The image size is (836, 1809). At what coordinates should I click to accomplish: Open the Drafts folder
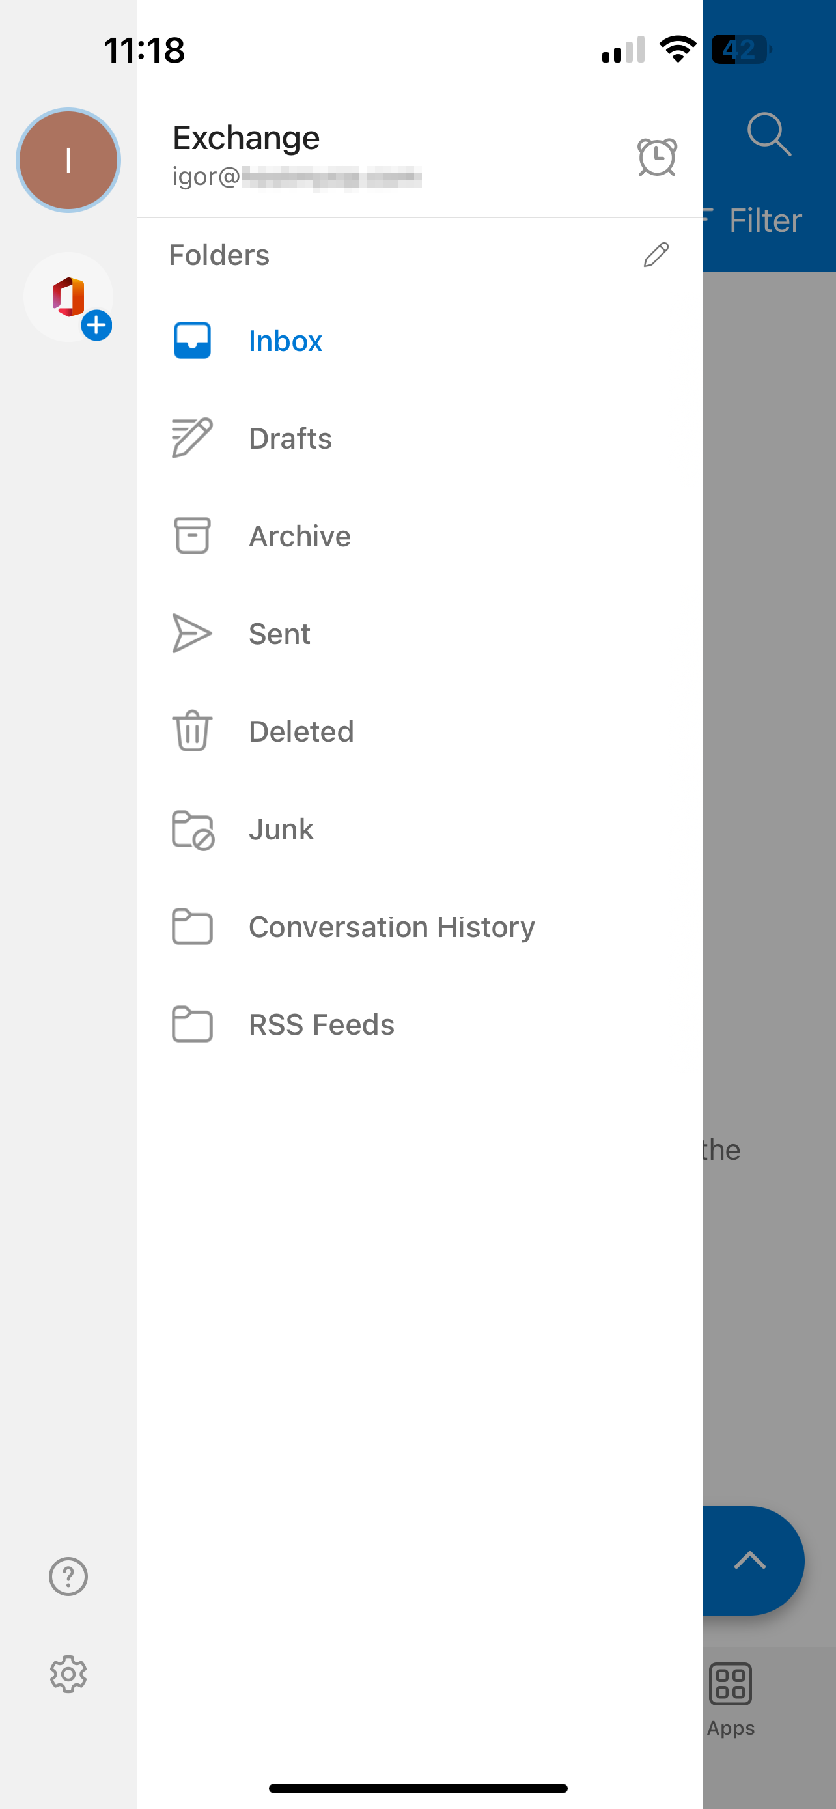pyautogui.click(x=290, y=438)
